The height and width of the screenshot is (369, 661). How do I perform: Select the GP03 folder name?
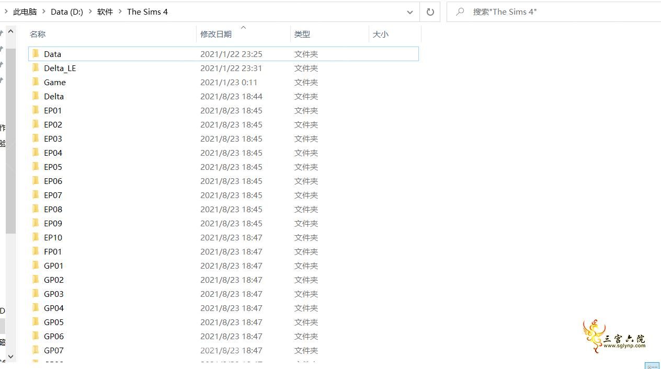pyautogui.click(x=54, y=294)
